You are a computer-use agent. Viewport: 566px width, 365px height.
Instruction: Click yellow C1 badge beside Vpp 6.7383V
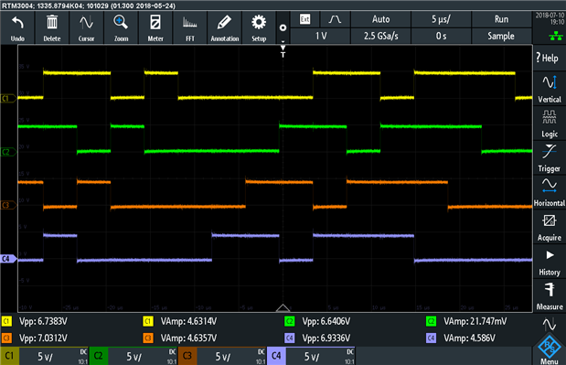(x=6, y=321)
